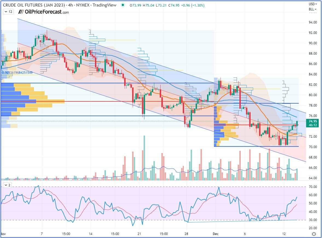Viewport: 322px width, 238px height.
Task: Click the 74.95 current price label
Action: pos(312,121)
